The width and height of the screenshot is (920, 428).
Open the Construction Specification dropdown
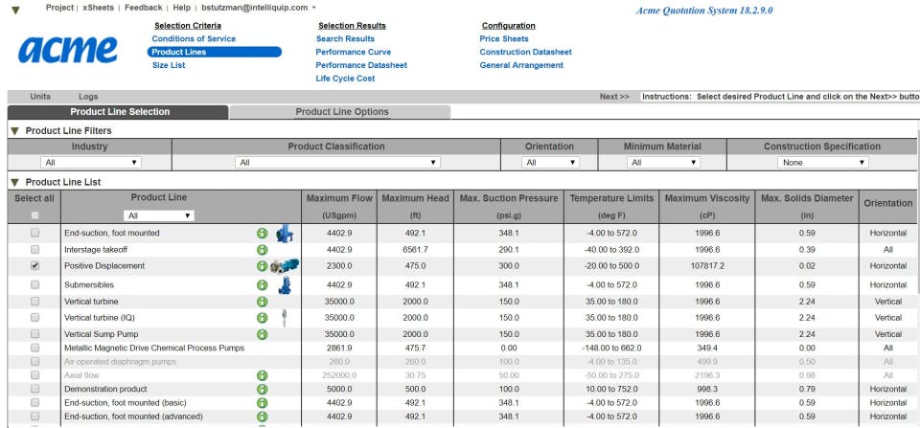coord(822,163)
